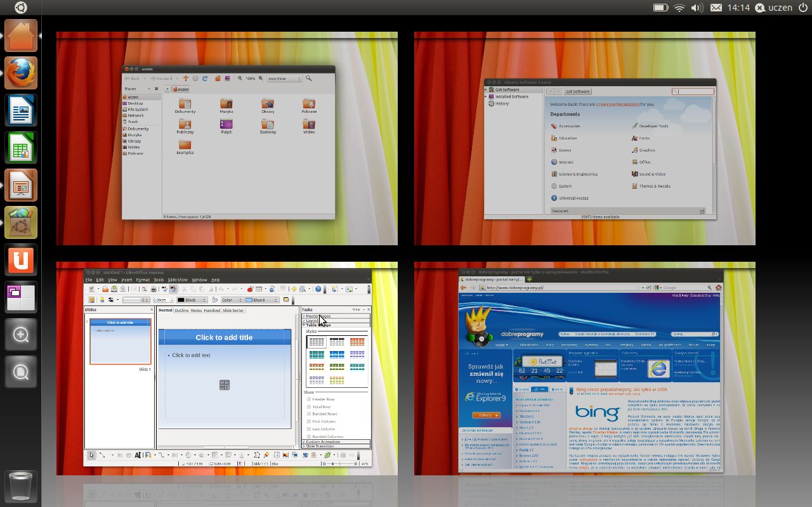
Task: Click the Home icon in file manager toolbar
Action: click(218, 79)
